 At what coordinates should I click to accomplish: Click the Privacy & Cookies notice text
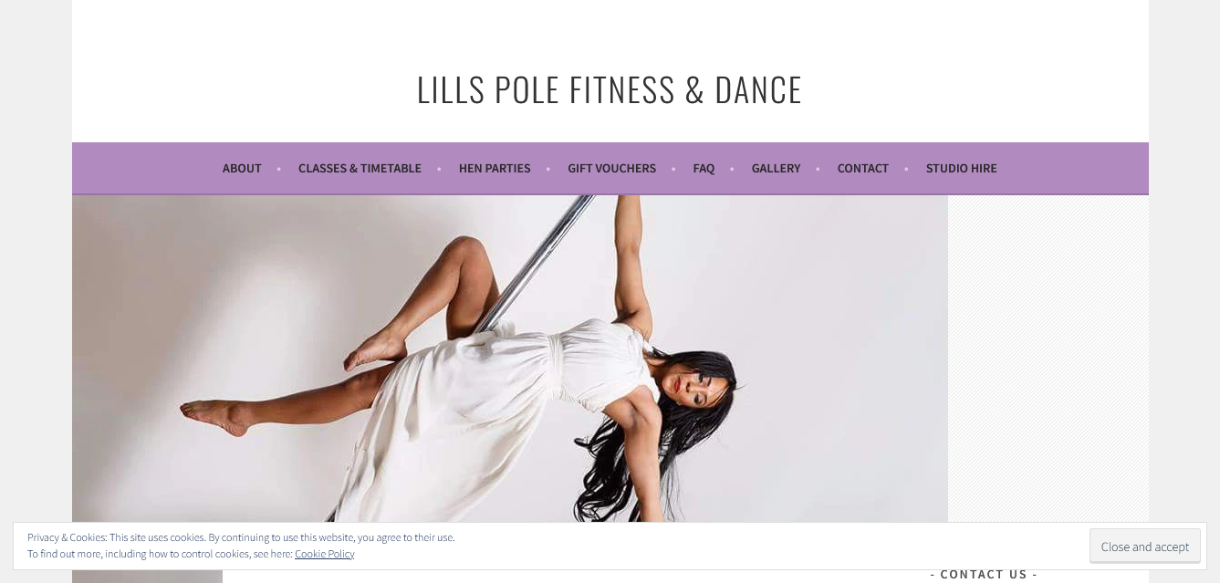241,537
